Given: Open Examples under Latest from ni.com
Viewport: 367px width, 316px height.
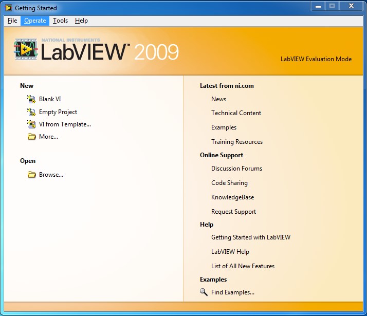Looking at the screenshot, I should pyautogui.click(x=224, y=127).
